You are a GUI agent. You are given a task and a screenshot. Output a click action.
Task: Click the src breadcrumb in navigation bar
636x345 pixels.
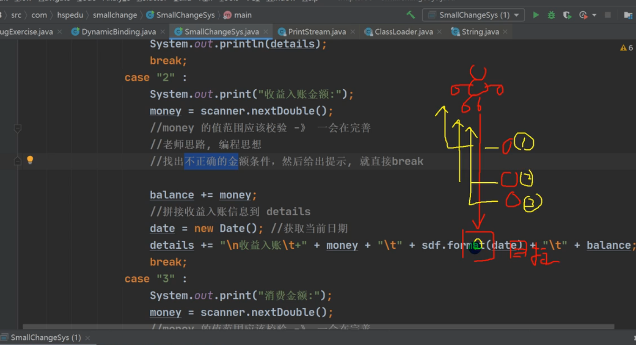coord(16,15)
